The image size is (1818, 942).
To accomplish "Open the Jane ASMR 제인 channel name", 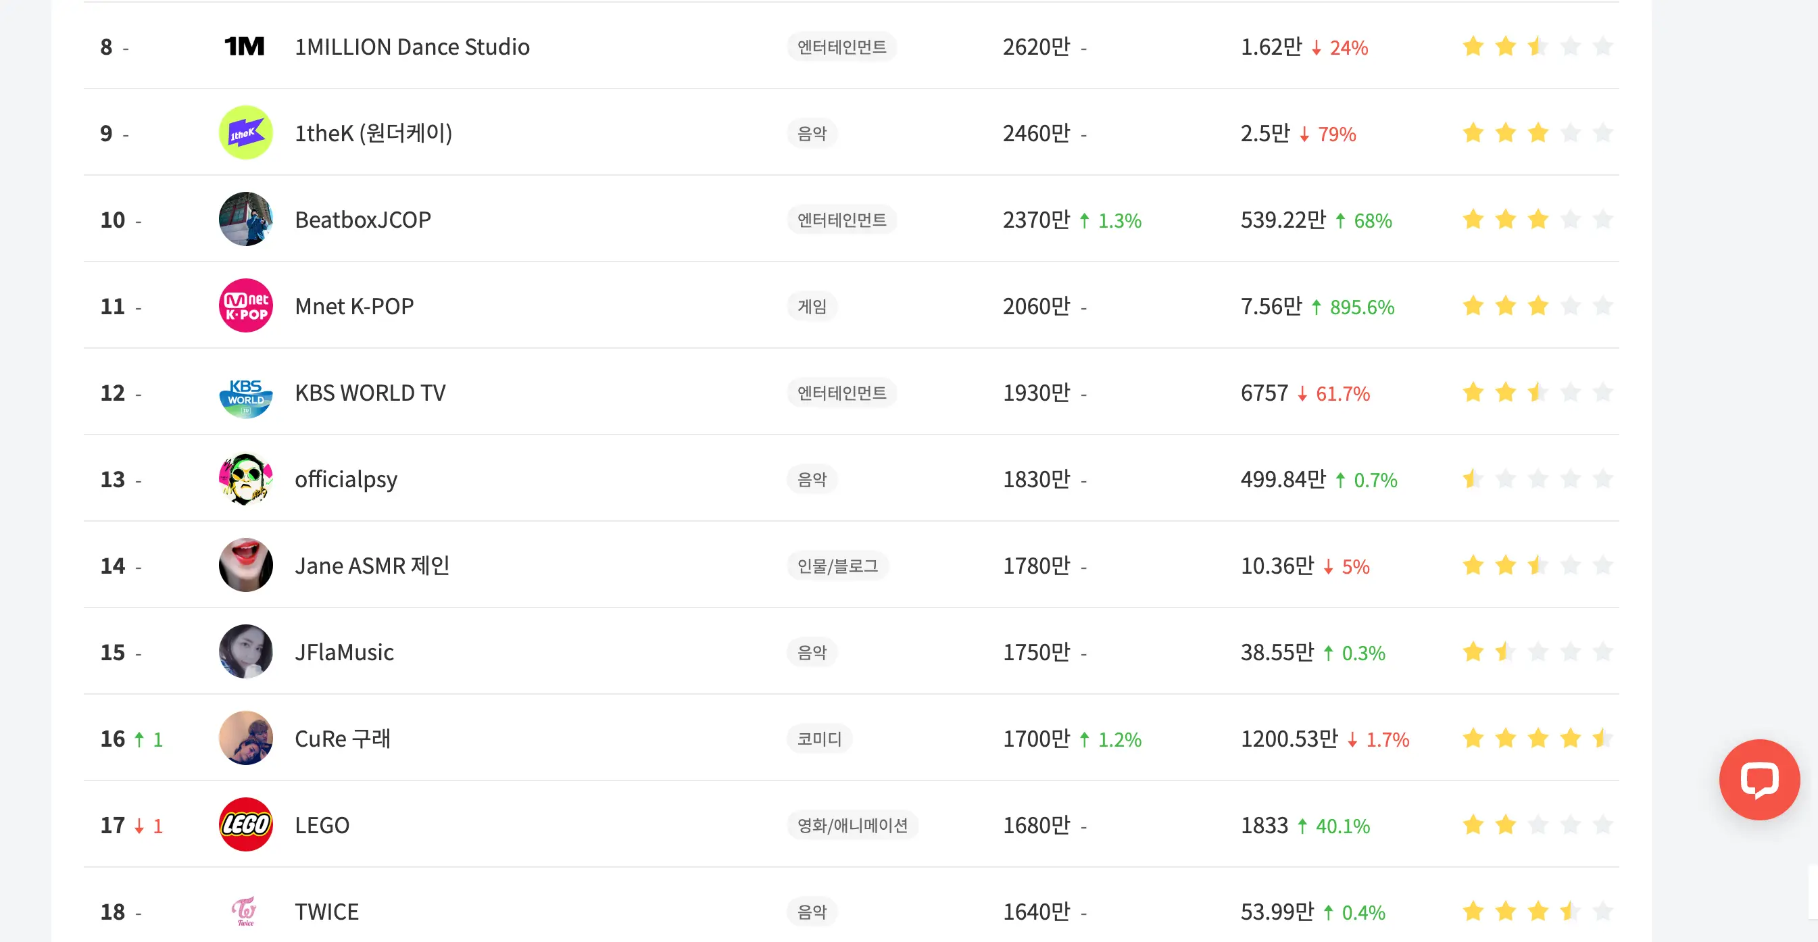I will click(372, 565).
